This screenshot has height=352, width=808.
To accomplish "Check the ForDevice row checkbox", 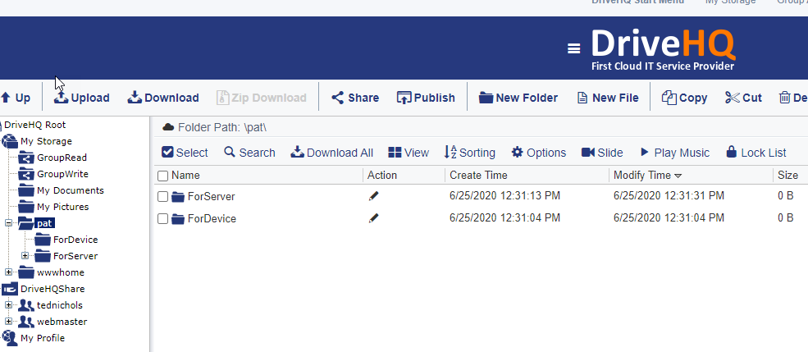I will 163,218.
